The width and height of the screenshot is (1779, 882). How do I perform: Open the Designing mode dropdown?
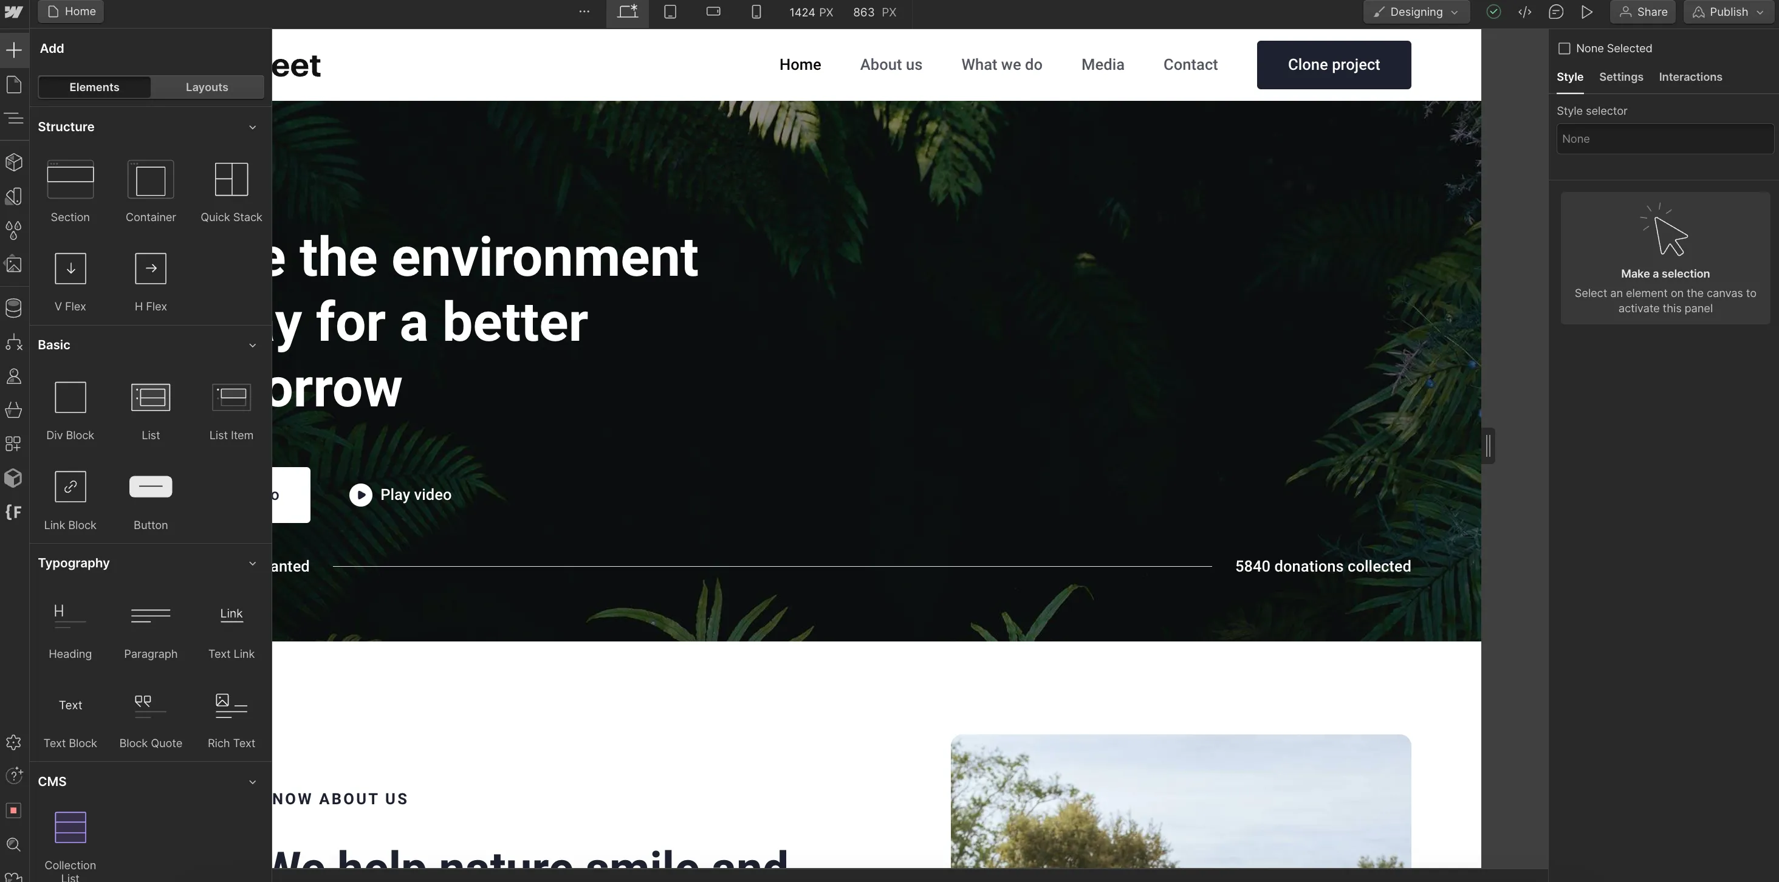(x=1416, y=12)
